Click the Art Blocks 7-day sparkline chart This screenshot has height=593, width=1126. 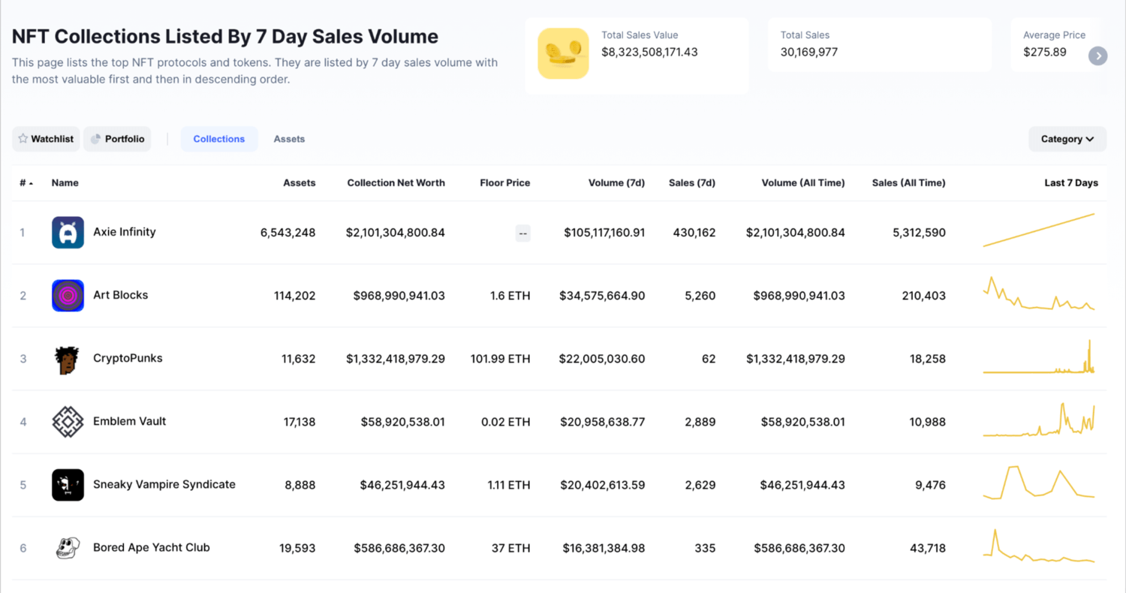tap(1039, 293)
